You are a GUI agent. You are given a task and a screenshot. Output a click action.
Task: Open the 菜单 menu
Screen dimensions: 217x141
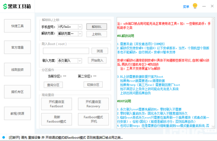(x=186, y=6)
